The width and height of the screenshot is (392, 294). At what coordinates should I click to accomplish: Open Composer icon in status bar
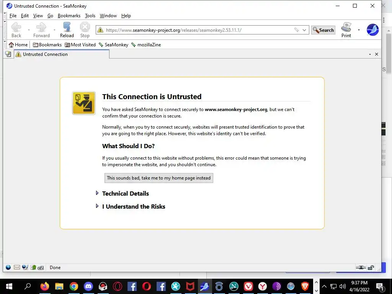tap(25, 268)
